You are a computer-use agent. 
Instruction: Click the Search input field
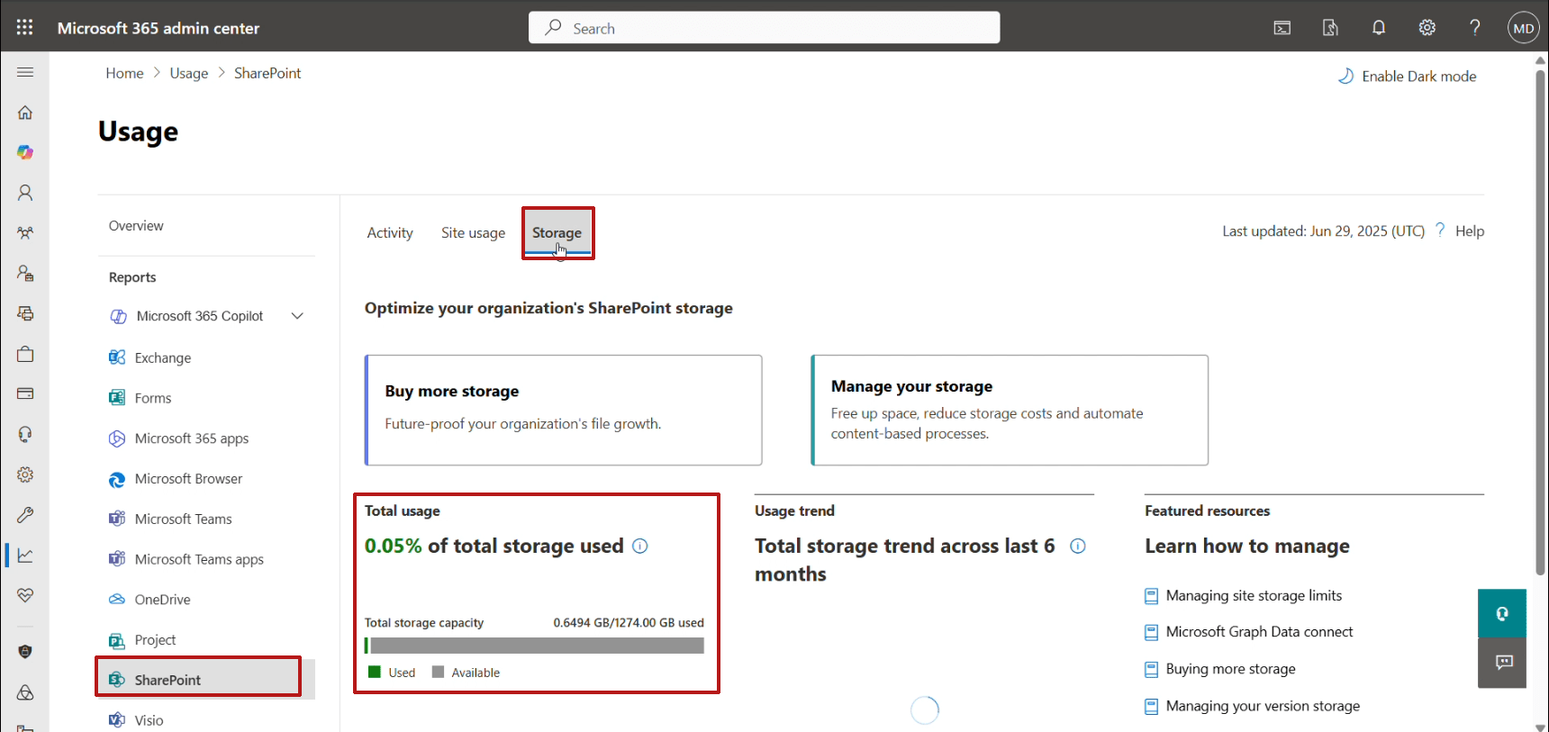(764, 28)
